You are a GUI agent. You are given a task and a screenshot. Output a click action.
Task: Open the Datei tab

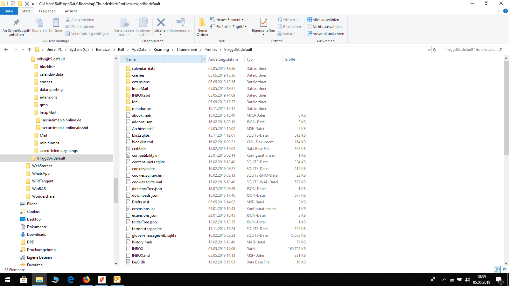tap(9, 11)
